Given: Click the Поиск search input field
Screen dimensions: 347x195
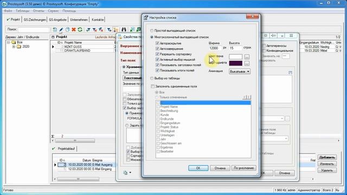Looking at the screenshot, I should [x=34, y=29].
